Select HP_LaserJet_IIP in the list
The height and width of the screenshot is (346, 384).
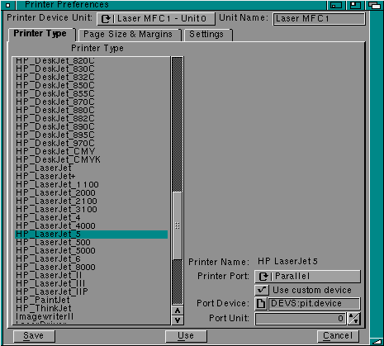click(91, 291)
